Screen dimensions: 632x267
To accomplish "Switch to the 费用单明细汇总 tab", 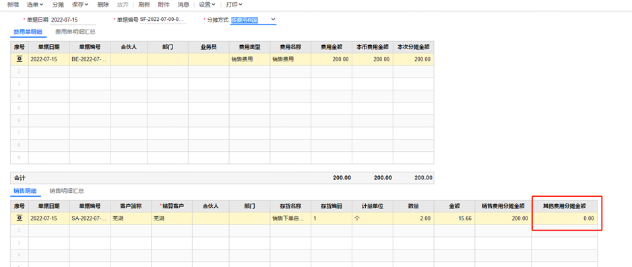I will (75, 32).
